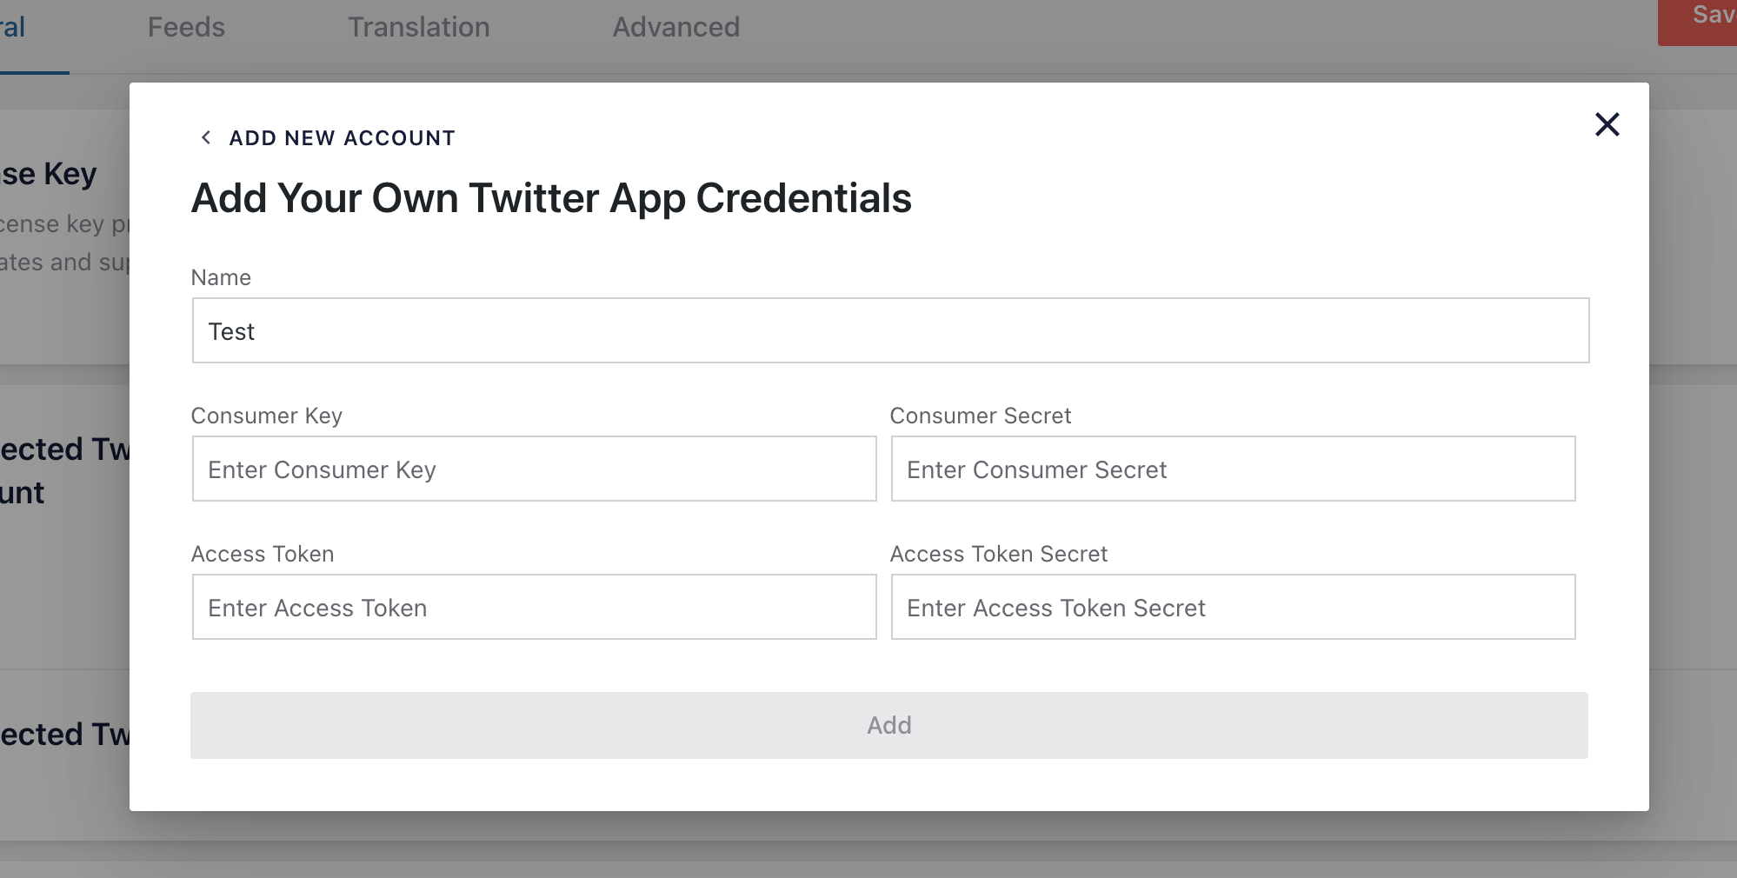Click the Consumer Secret label

coord(980,416)
